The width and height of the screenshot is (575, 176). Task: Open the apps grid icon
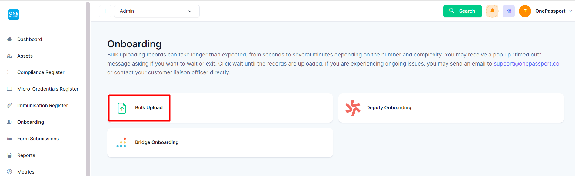point(509,11)
